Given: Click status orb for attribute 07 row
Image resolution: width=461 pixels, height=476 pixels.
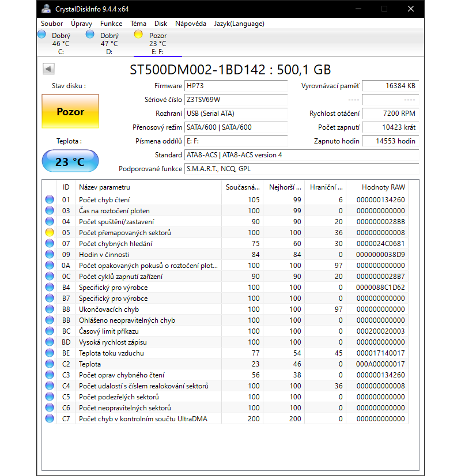Looking at the screenshot, I should coord(50,243).
